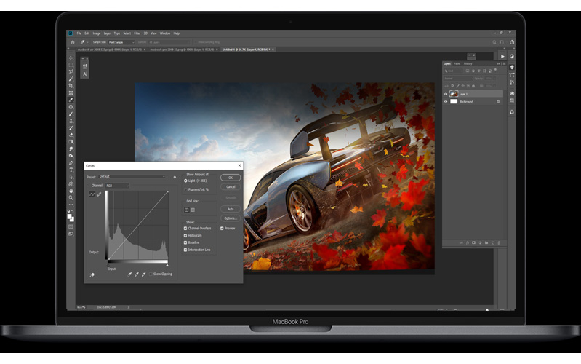Toggle Channel Overlays checkbox
The image size is (581, 364).
[185, 228]
